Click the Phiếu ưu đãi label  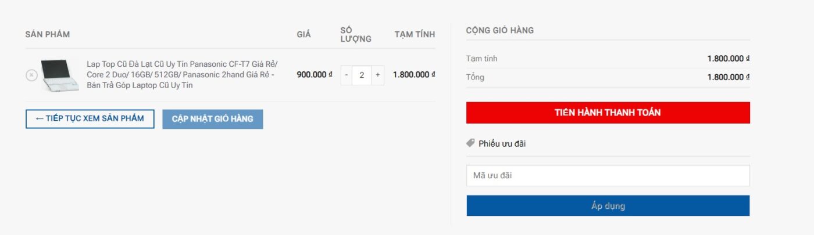(x=502, y=143)
